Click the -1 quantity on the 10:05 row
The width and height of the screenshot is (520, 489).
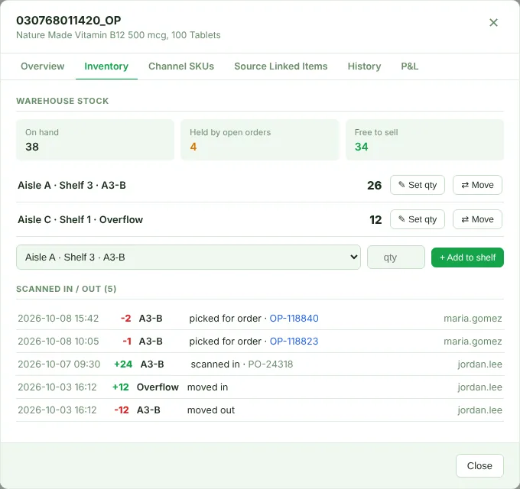tap(127, 342)
